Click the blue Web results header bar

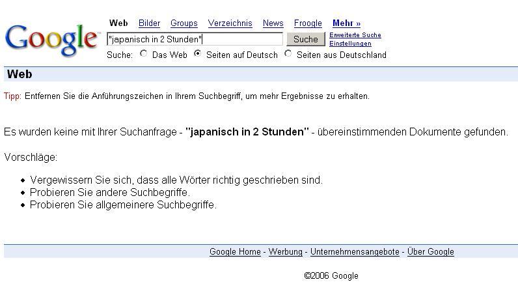click(260, 74)
